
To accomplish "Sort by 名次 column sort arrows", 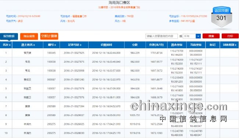I will tap(10, 45).
